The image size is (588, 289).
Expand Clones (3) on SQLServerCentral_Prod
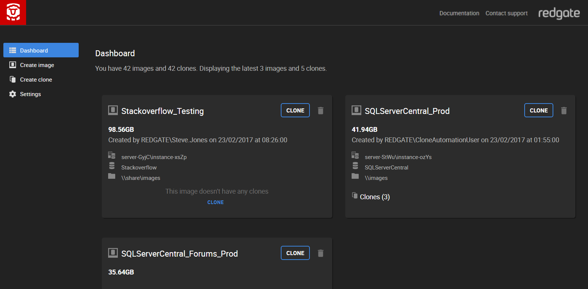click(375, 197)
